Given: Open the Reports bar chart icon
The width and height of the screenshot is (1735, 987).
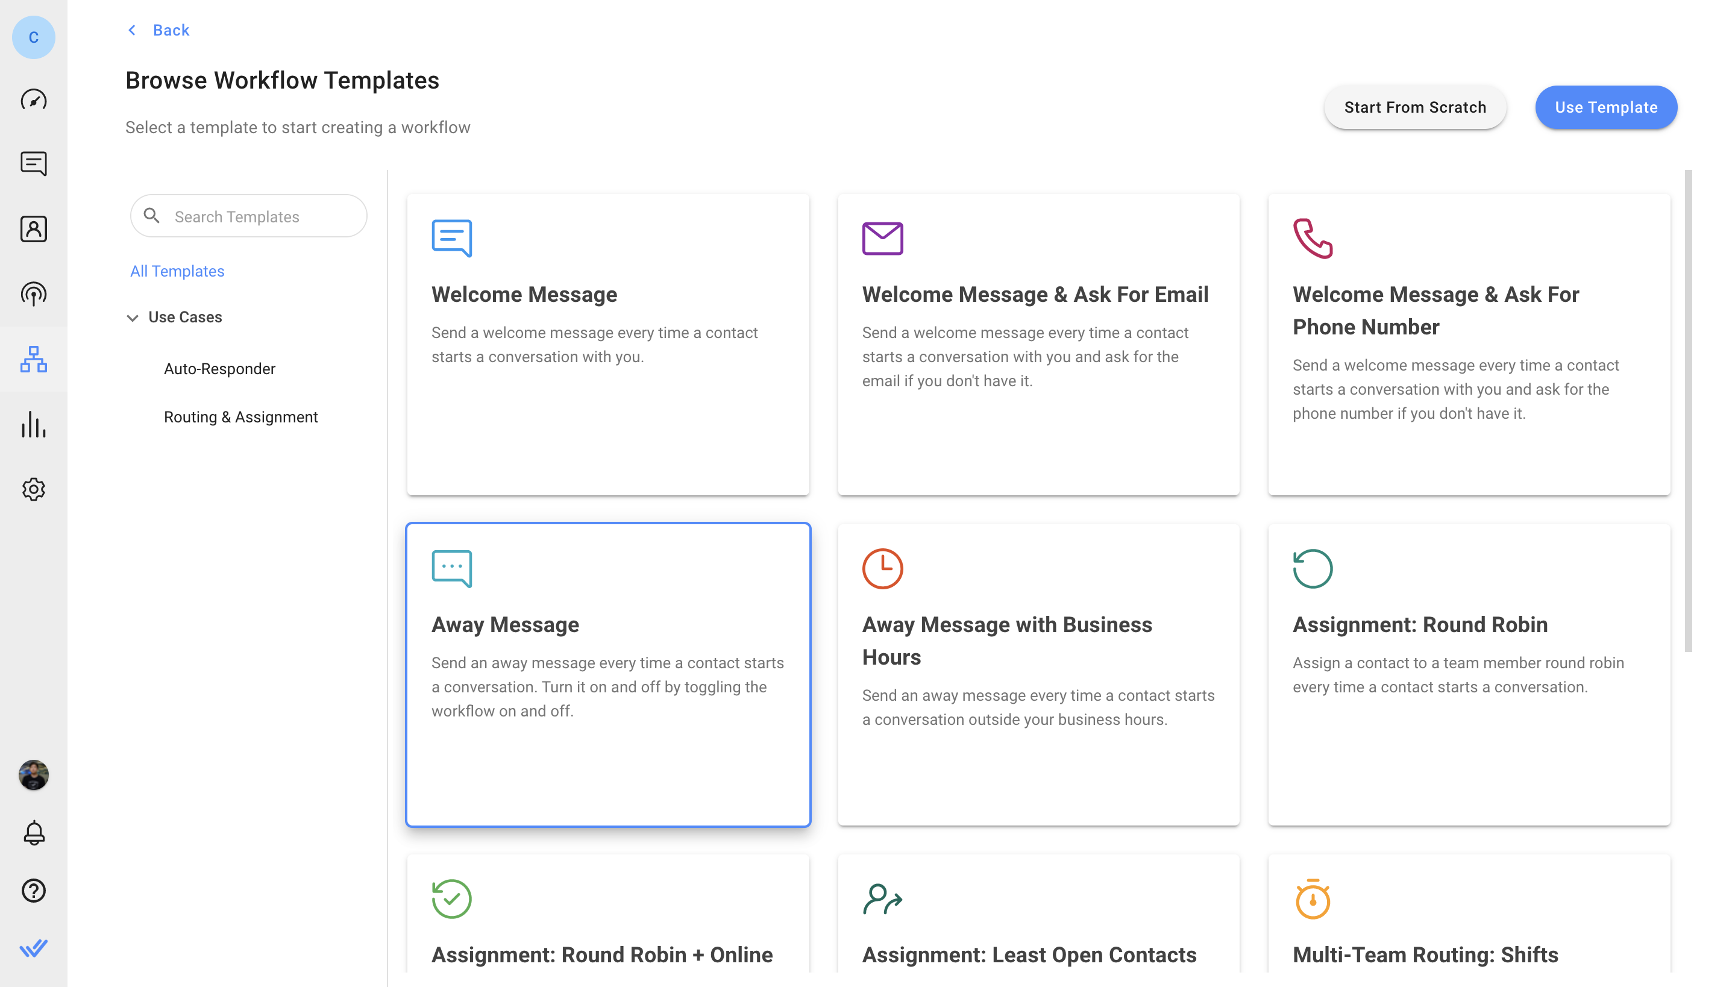Looking at the screenshot, I should pos(33,424).
